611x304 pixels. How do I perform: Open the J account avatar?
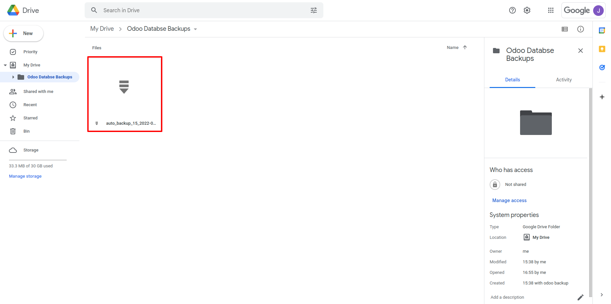click(598, 10)
